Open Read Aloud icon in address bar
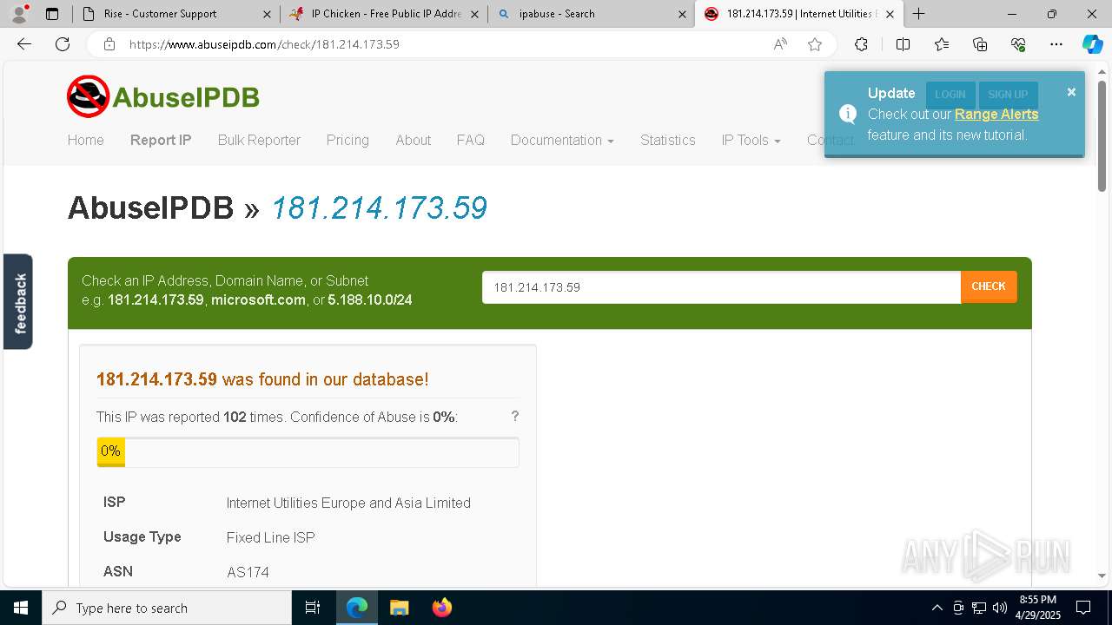 780,44
